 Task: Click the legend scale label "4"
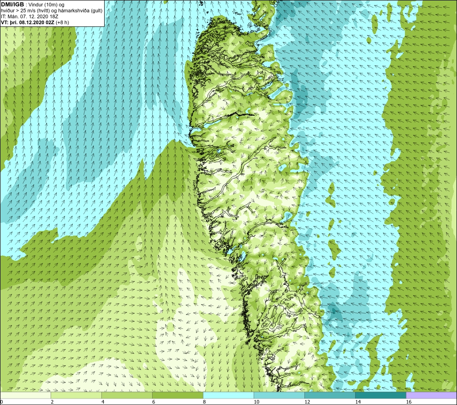pyautogui.click(x=103, y=402)
